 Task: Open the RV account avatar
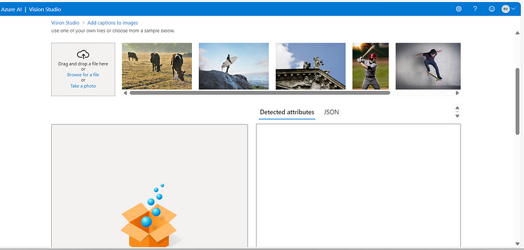coord(505,9)
